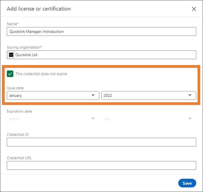Uncheck This credential does not expire
The height and width of the screenshot is (192, 203).
tap(10, 74)
